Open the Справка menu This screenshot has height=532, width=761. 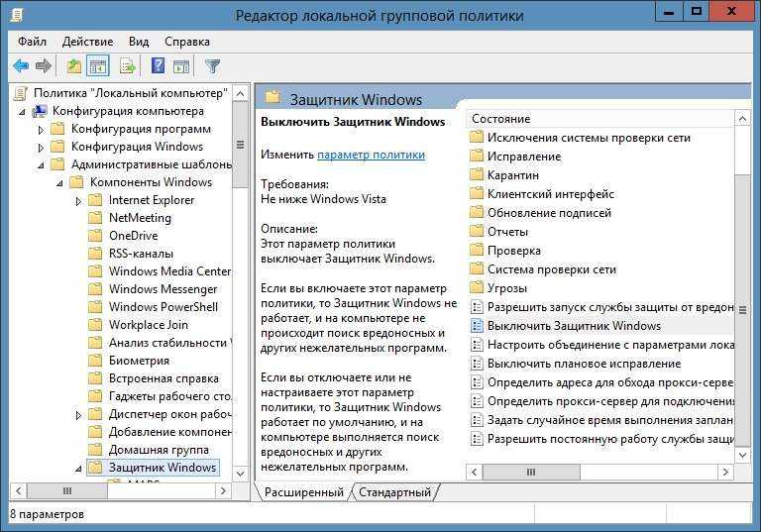187,42
